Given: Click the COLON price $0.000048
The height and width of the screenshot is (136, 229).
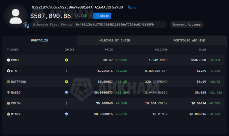Looking at the screenshot, I should click(x=104, y=103).
